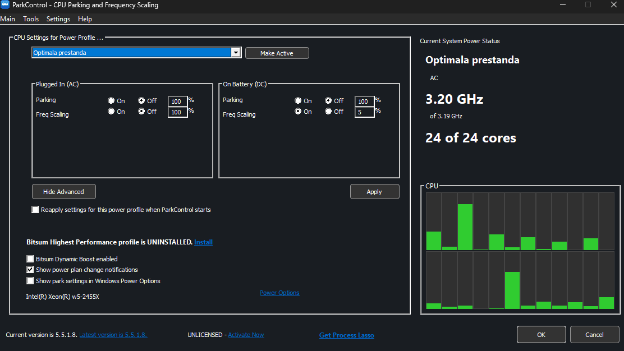Click the Make Active button

tap(277, 53)
